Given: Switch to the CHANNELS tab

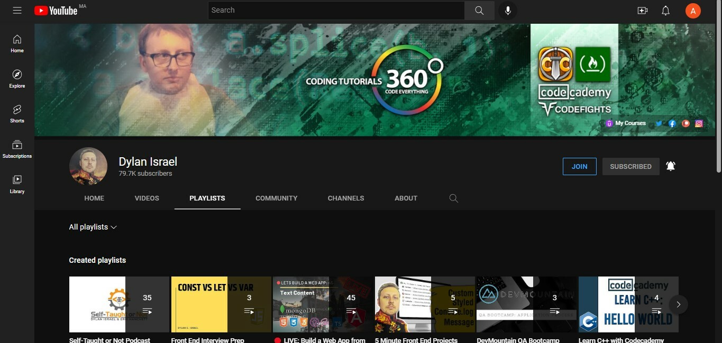Looking at the screenshot, I should tap(346, 198).
